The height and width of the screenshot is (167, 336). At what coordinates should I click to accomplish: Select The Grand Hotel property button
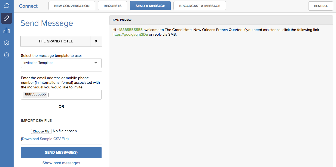click(x=56, y=41)
